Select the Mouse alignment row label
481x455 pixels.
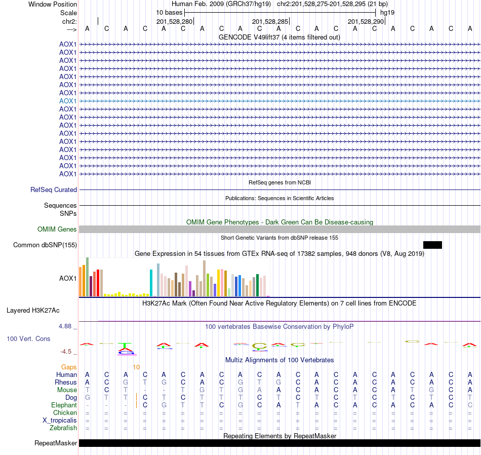(67, 390)
